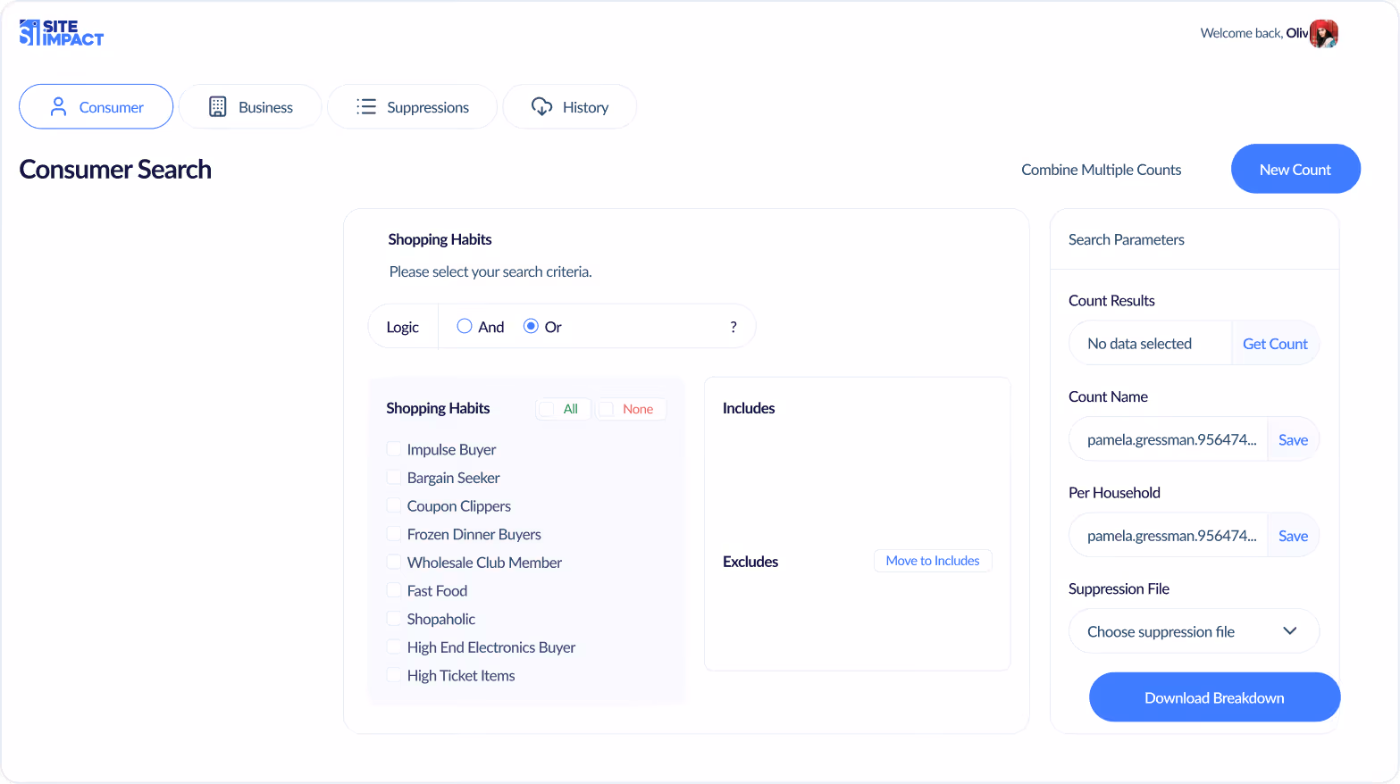This screenshot has width=1400, height=784.
Task: Open the user profile avatar
Action: point(1323,34)
